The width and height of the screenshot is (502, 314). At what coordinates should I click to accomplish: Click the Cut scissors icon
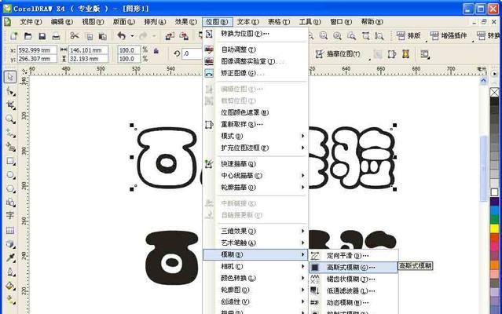75,35
